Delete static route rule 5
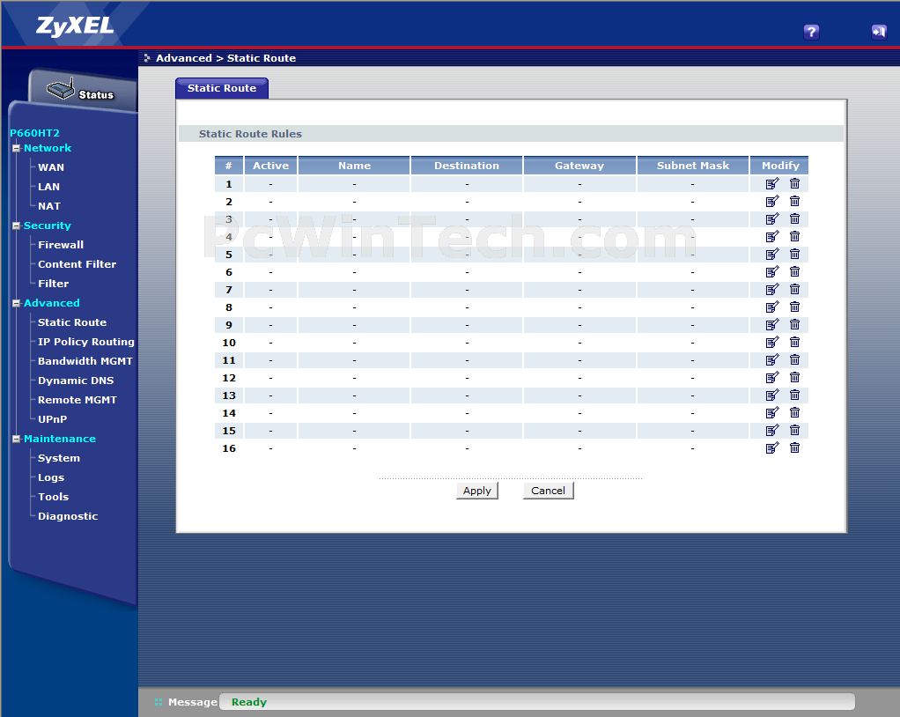This screenshot has height=717, width=900. 794,255
